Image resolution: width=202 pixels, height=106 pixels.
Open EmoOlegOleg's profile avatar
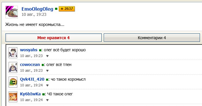12,12
